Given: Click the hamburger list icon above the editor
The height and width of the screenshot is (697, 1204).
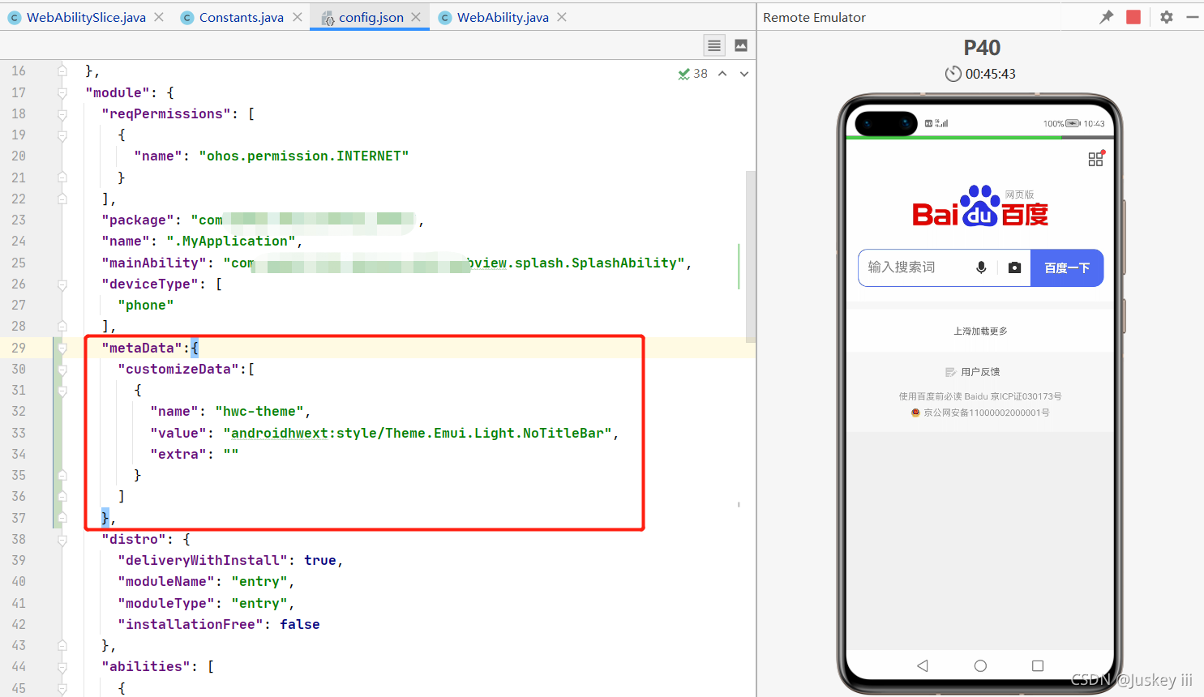Looking at the screenshot, I should pos(713,45).
